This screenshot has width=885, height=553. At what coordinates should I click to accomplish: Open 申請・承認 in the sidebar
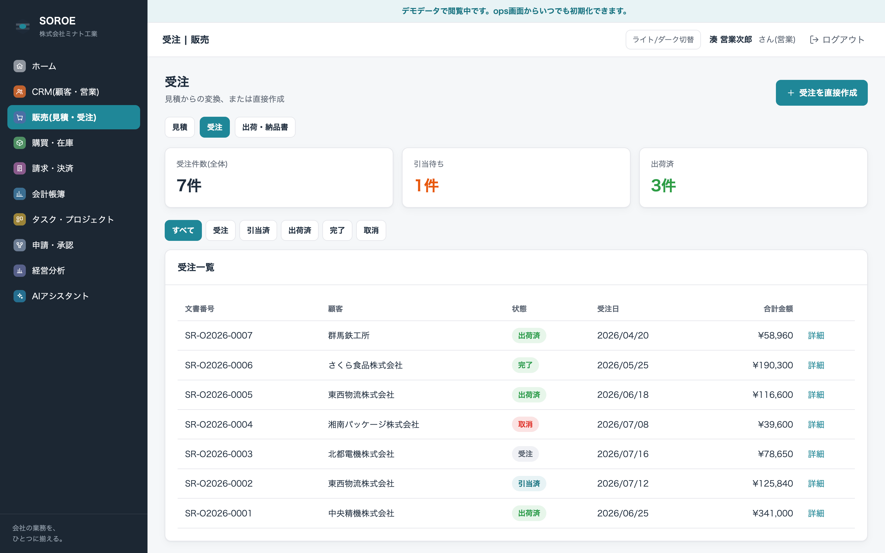73,245
